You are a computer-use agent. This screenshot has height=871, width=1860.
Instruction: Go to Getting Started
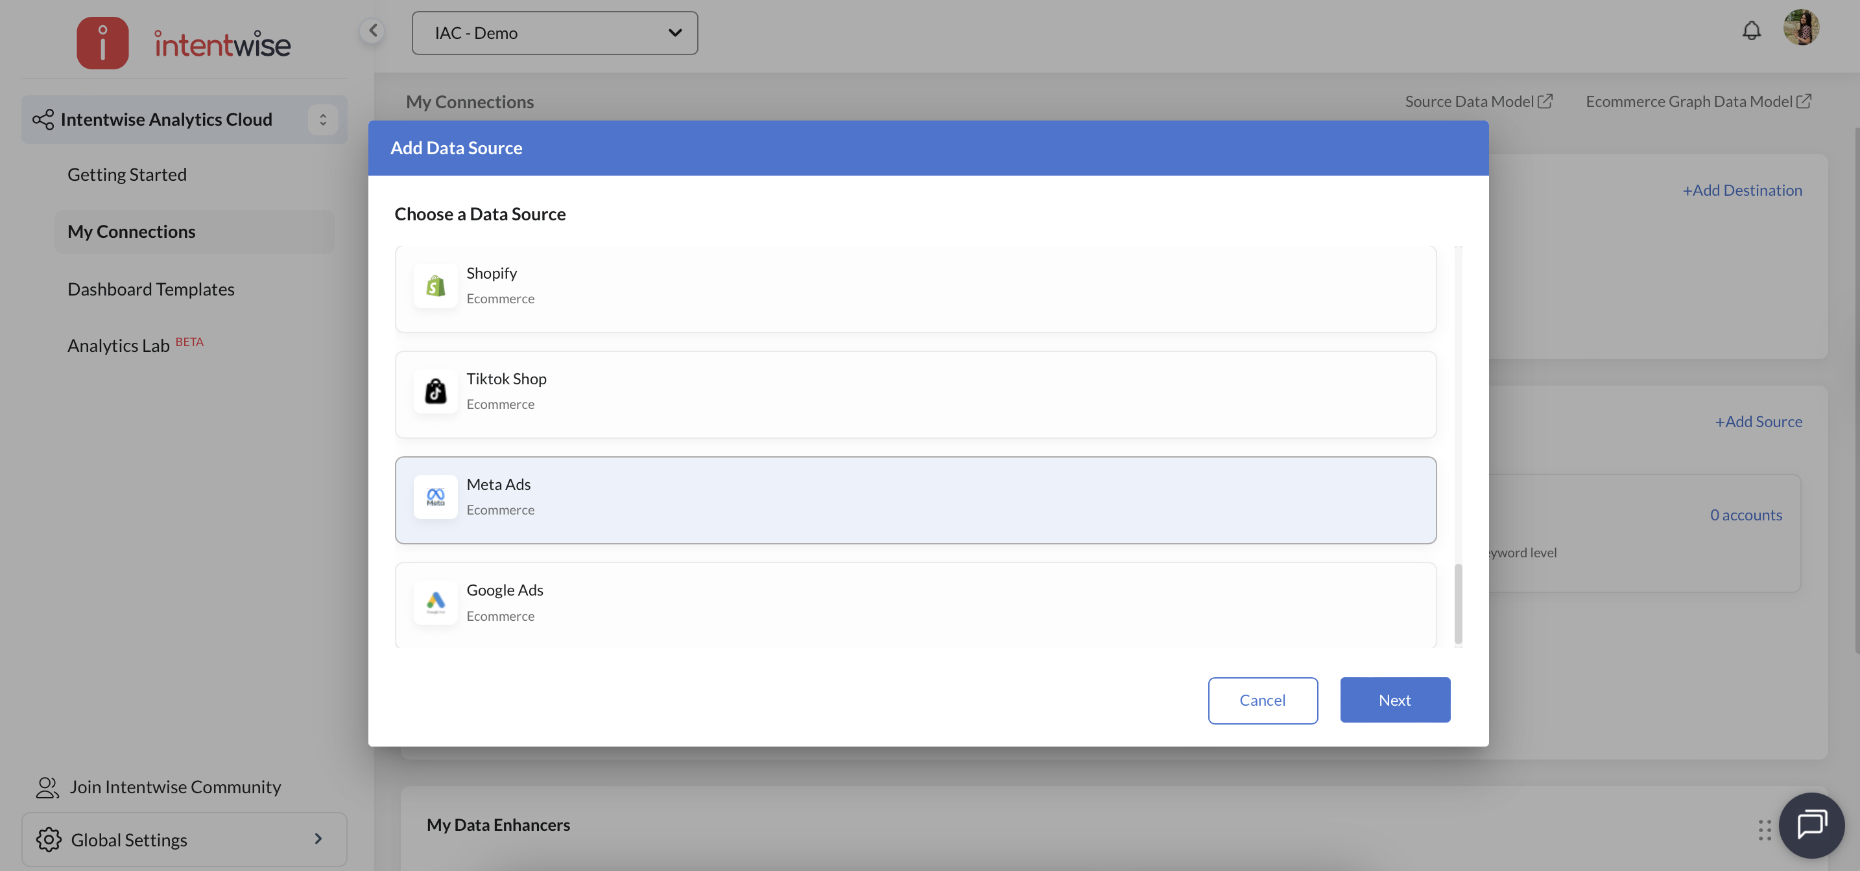(x=127, y=174)
